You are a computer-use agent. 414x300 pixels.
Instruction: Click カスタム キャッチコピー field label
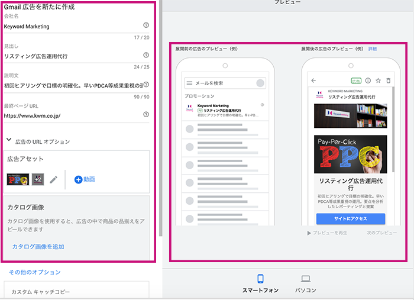pos(40,292)
